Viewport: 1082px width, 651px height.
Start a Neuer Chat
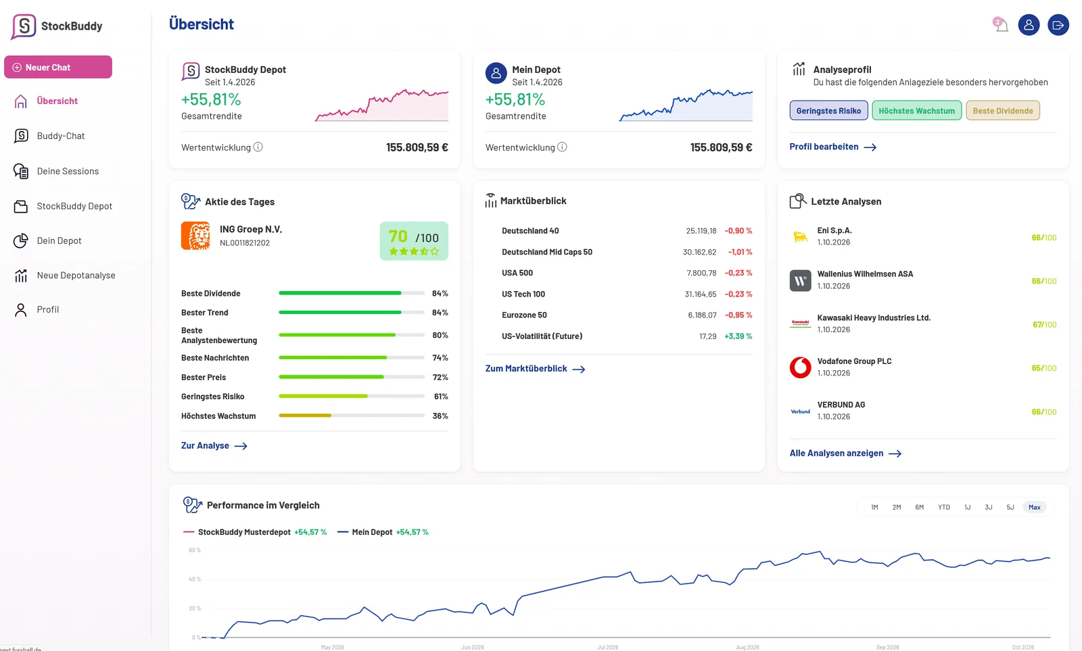tap(58, 67)
